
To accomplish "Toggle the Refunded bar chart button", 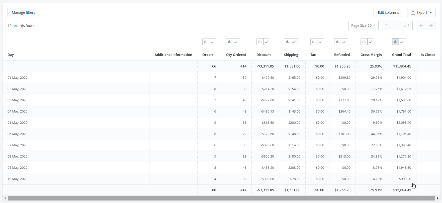I will pos(338,42).
